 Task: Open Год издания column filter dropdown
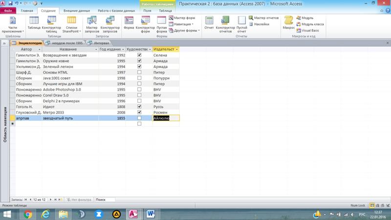tap(123, 49)
